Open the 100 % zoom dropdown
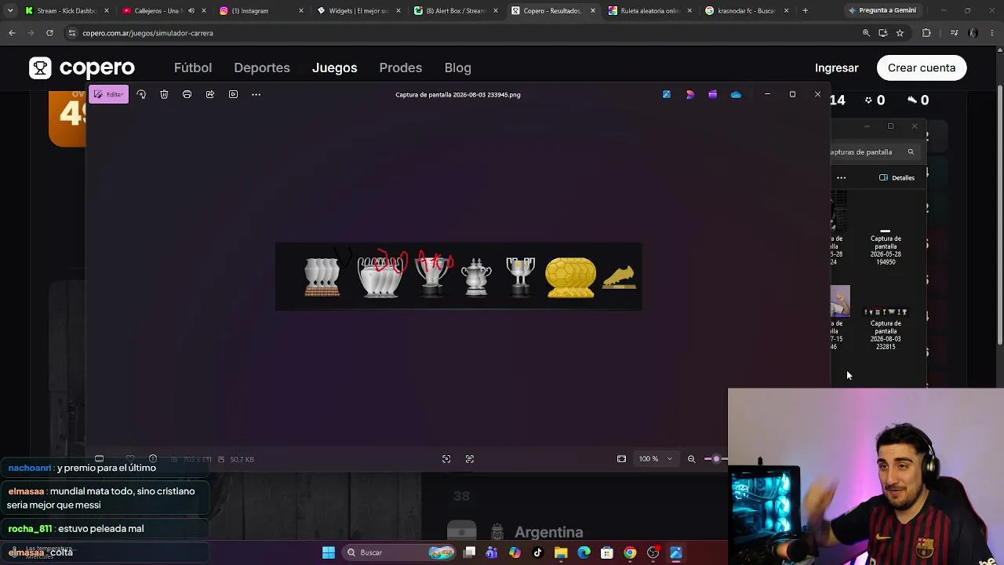The image size is (1004, 565). click(656, 459)
